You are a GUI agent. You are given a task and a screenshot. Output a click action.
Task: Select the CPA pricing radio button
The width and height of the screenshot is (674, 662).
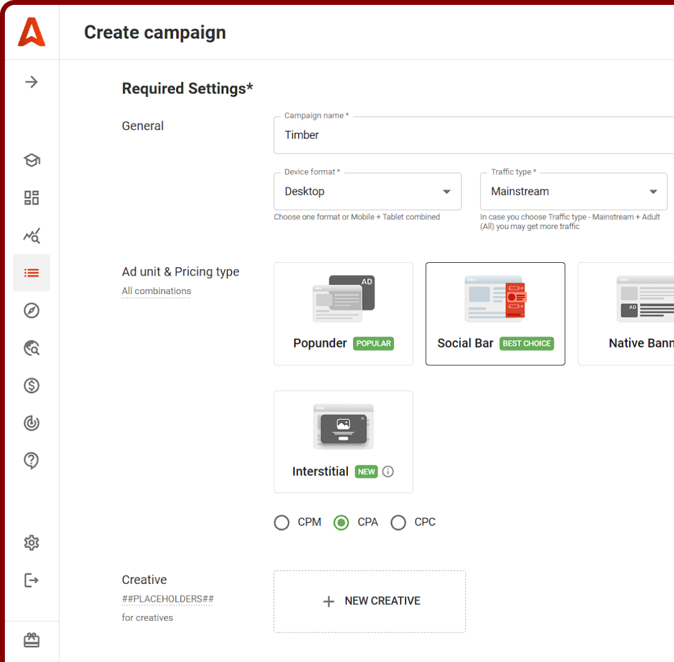coord(341,522)
